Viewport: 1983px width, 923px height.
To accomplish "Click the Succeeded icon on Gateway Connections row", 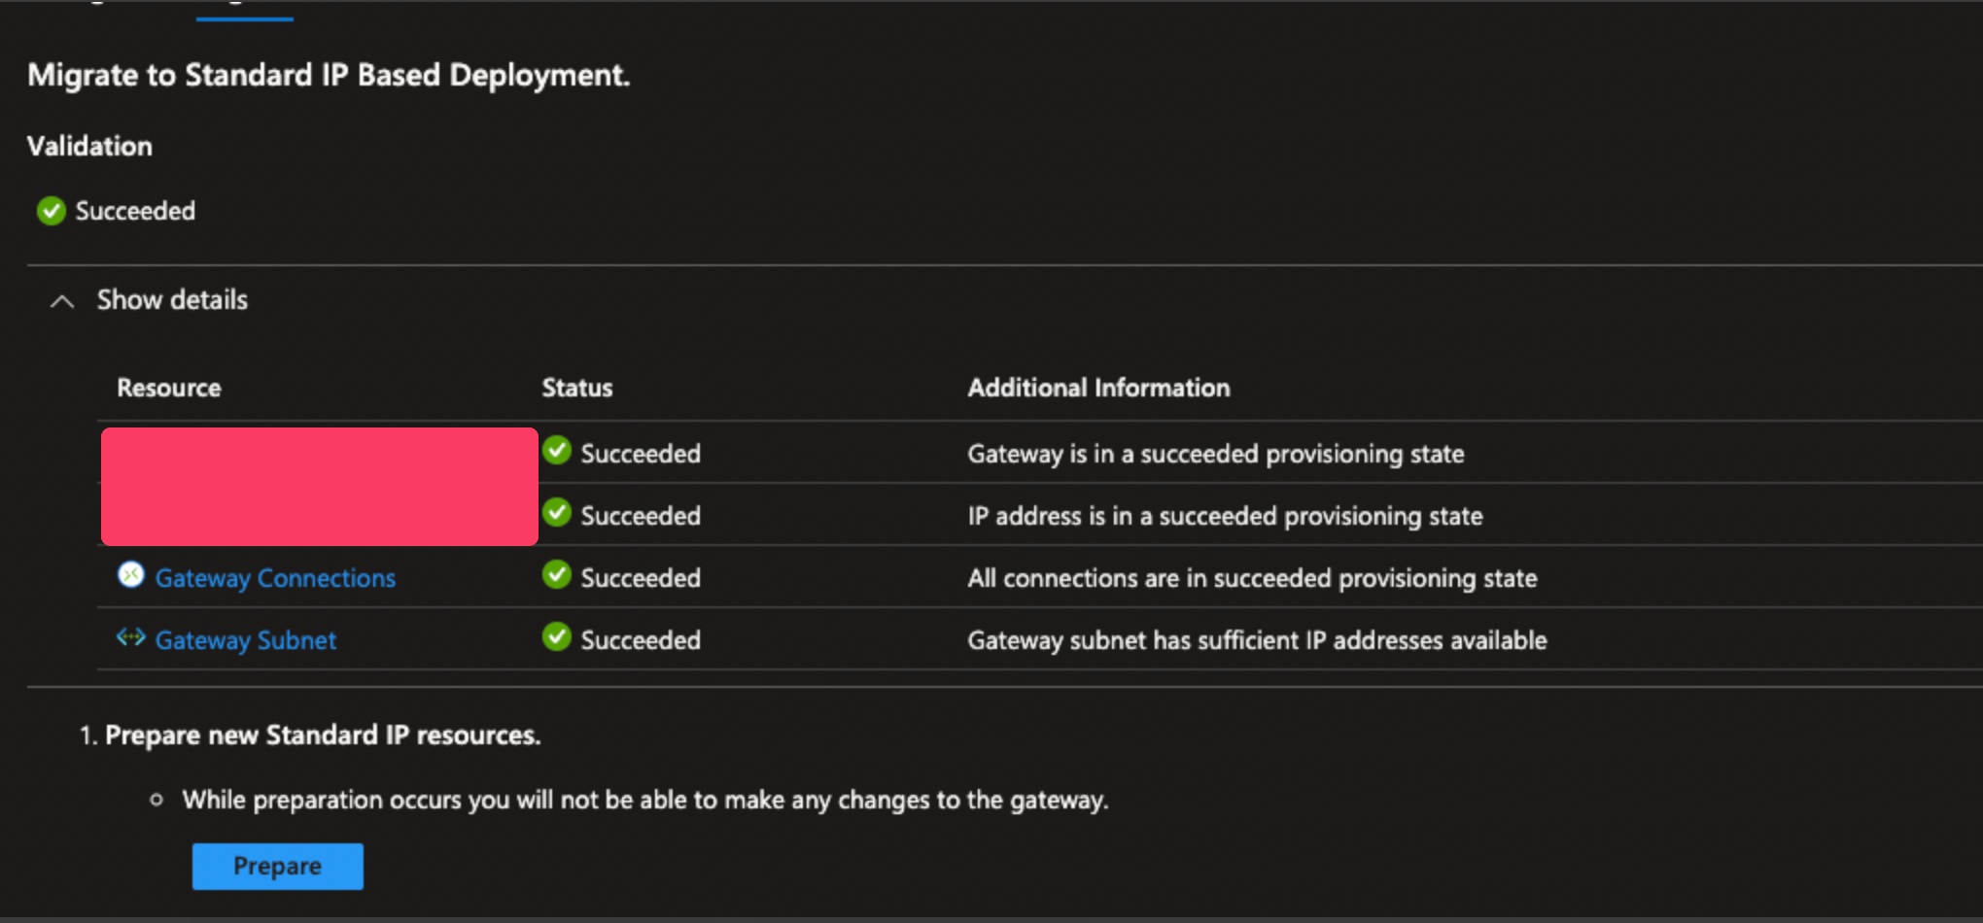I will [x=556, y=575].
